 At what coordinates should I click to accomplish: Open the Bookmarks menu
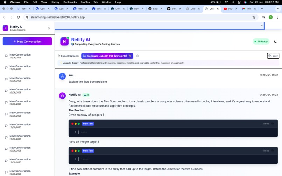tap(70, 2)
